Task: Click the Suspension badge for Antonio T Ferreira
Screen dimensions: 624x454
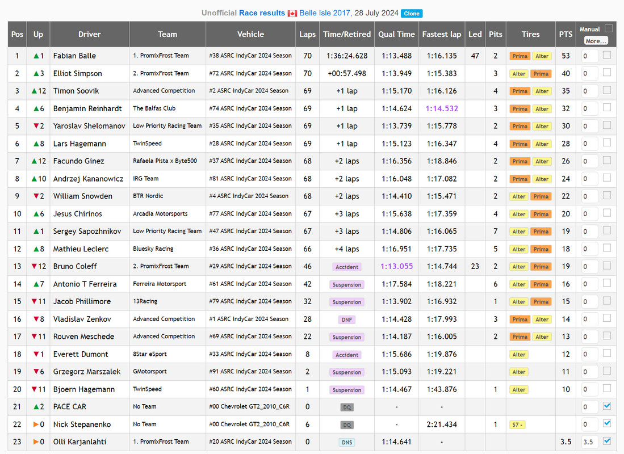Action: [x=346, y=284]
